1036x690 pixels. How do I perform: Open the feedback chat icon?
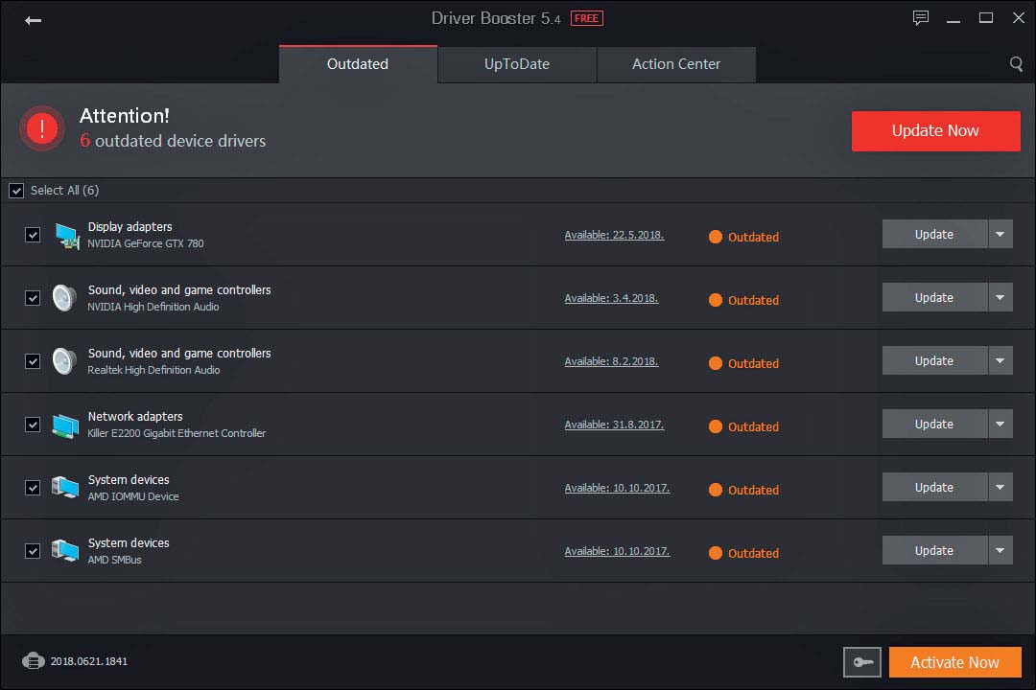pos(920,18)
